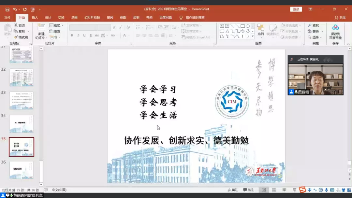Click the slide thumbnail panel scroll-down arrow
Screen dimensions: 352x198
tap(41, 185)
